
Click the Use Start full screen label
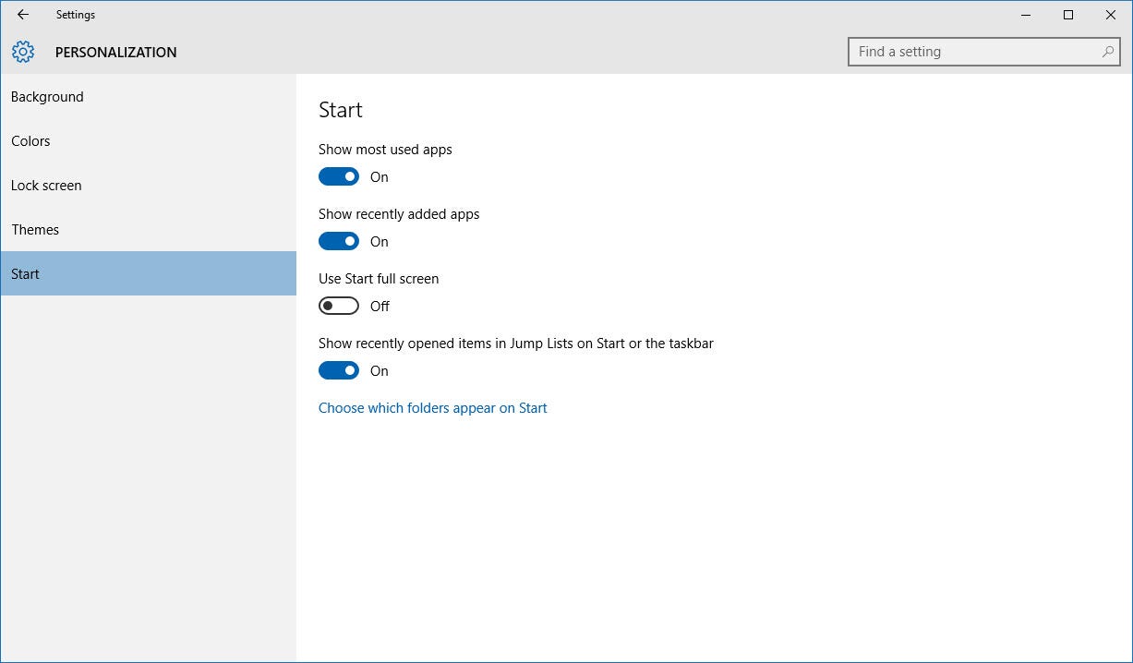(379, 278)
